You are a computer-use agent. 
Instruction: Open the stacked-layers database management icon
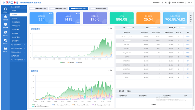[5, 17]
